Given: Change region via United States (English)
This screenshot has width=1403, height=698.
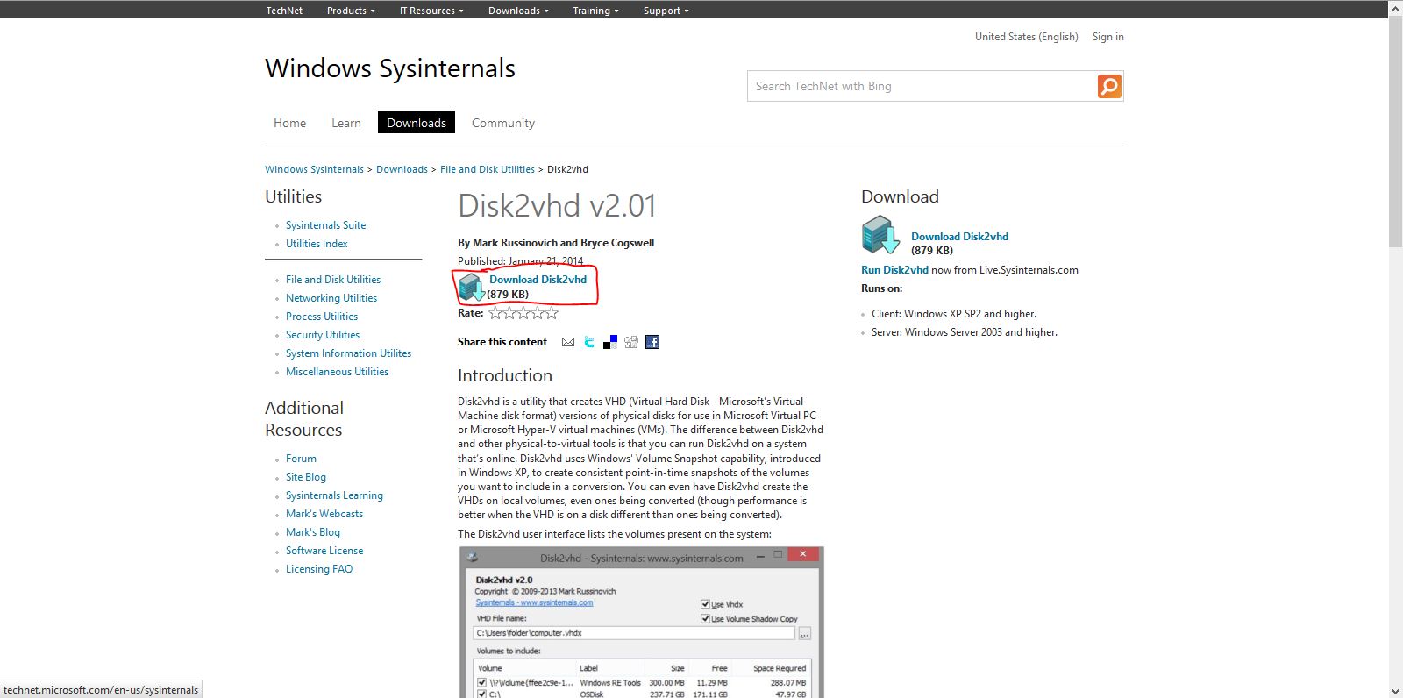Looking at the screenshot, I should click(x=1026, y=37).
